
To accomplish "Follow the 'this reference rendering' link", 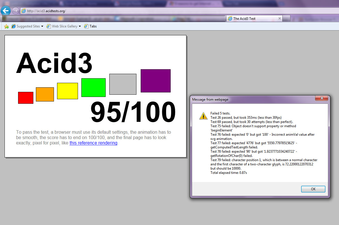I will (x=94, y=143).
